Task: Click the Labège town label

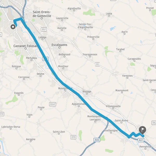Action: (42, 37)
